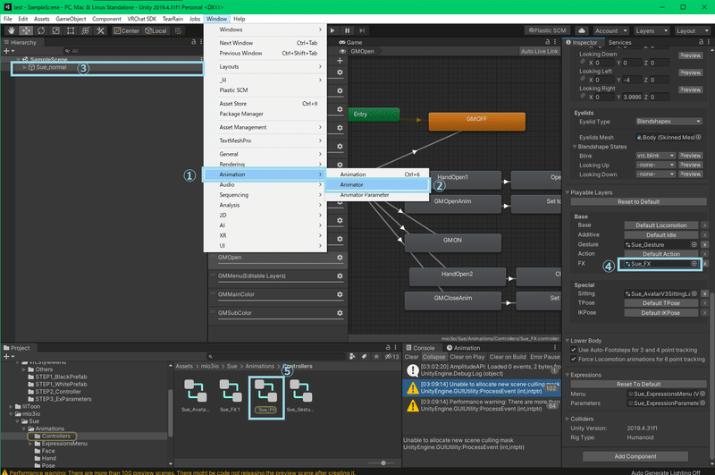Open the Layout dropdown

point(692,30)
